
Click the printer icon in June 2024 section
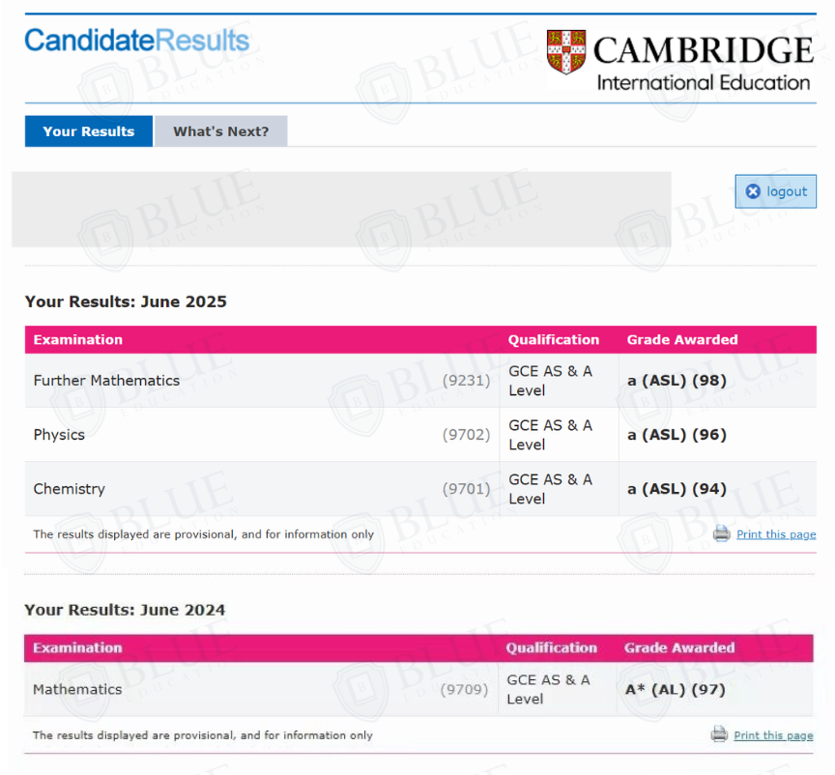coord(719,734)
